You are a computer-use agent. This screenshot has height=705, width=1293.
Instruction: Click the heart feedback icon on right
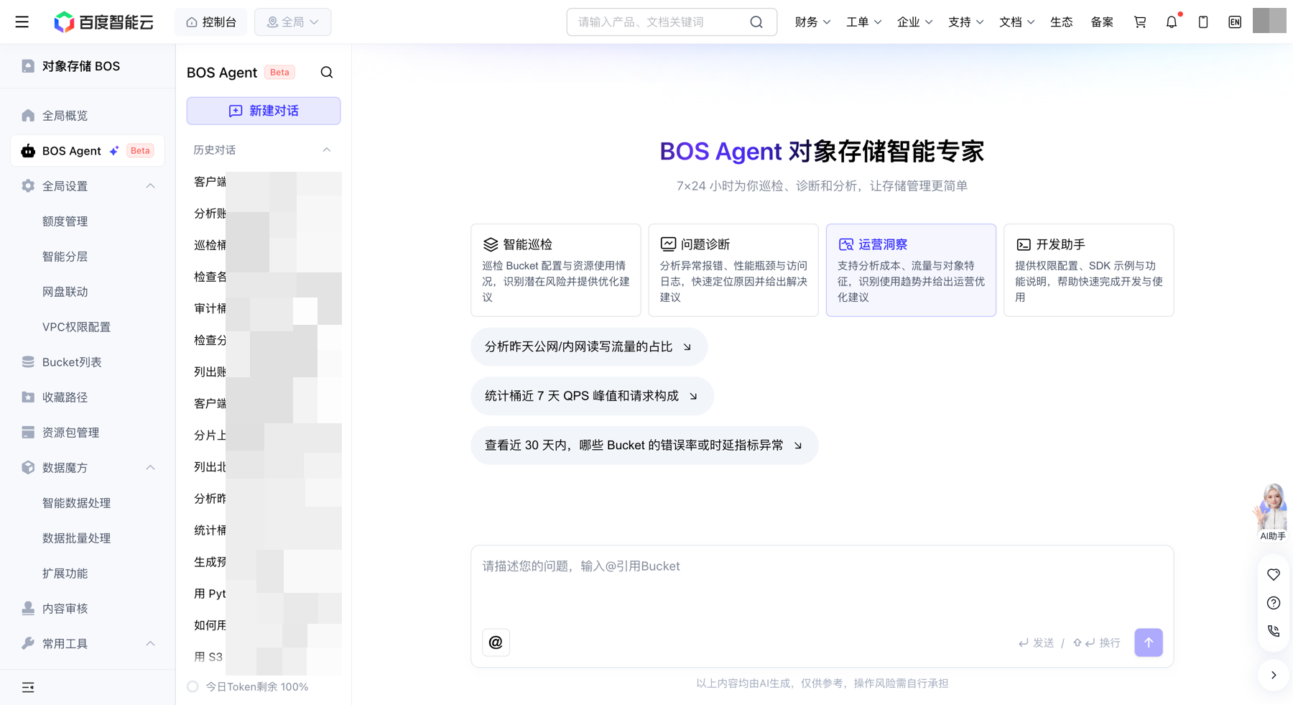(x=1274, y=575)
